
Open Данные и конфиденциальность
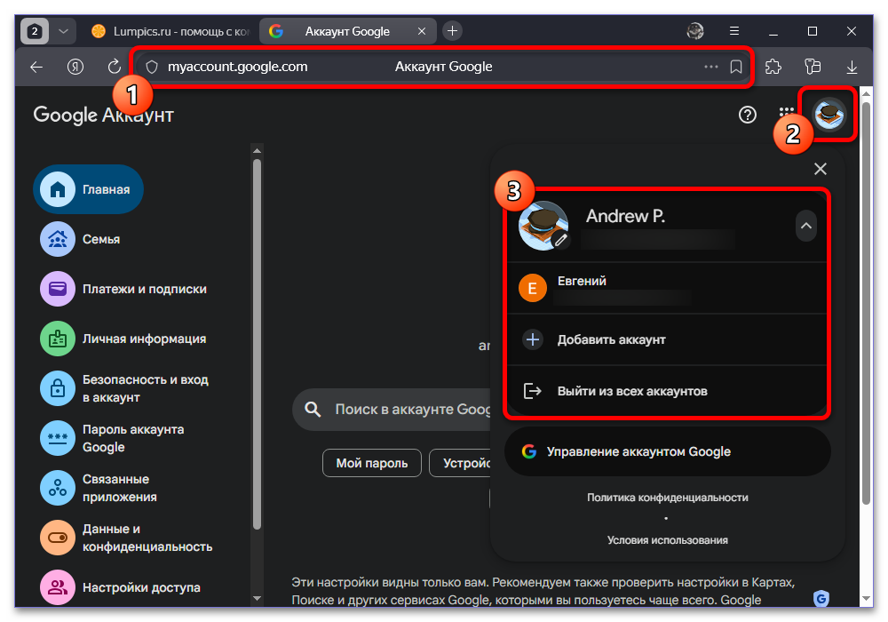pyautogui.click(x=127, y=538)
